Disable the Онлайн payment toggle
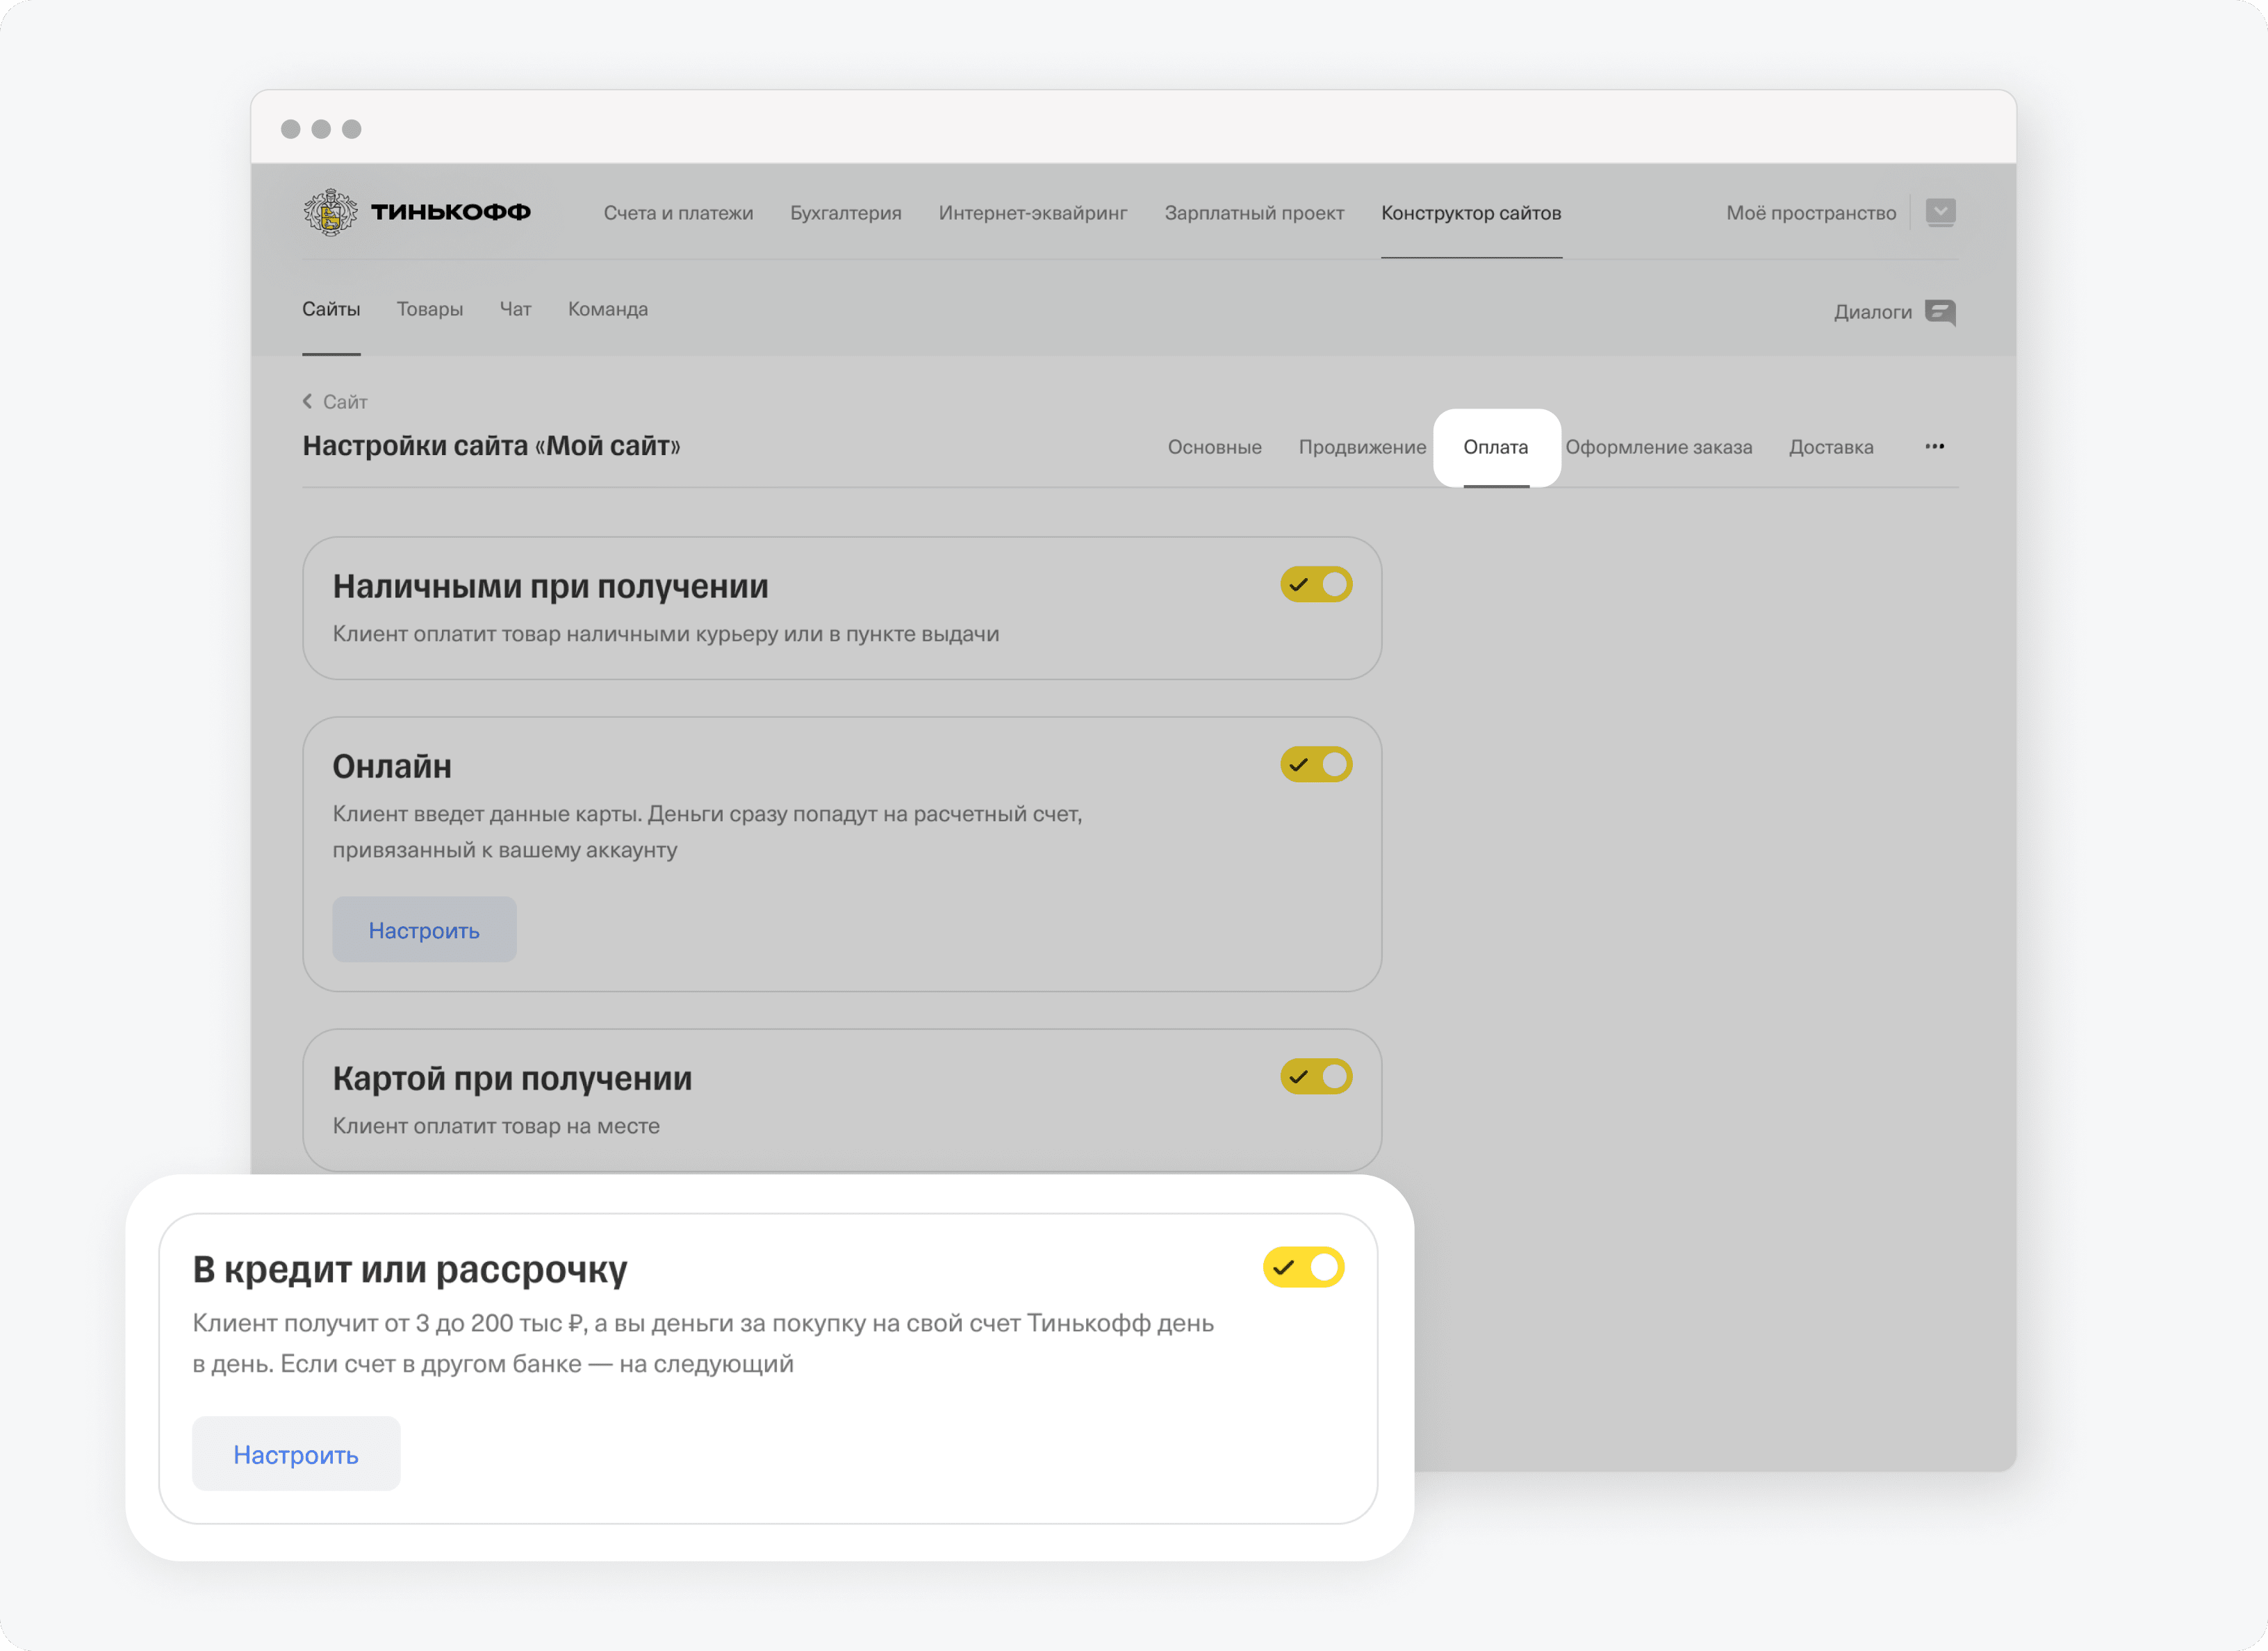 pos(1315,765)
